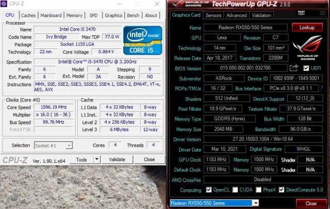Open the Validation tab in GPU-Z

point(261,15)
